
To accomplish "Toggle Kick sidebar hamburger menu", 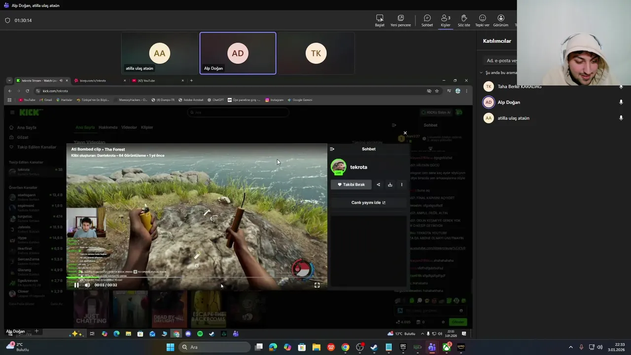I will coord(12,112).
